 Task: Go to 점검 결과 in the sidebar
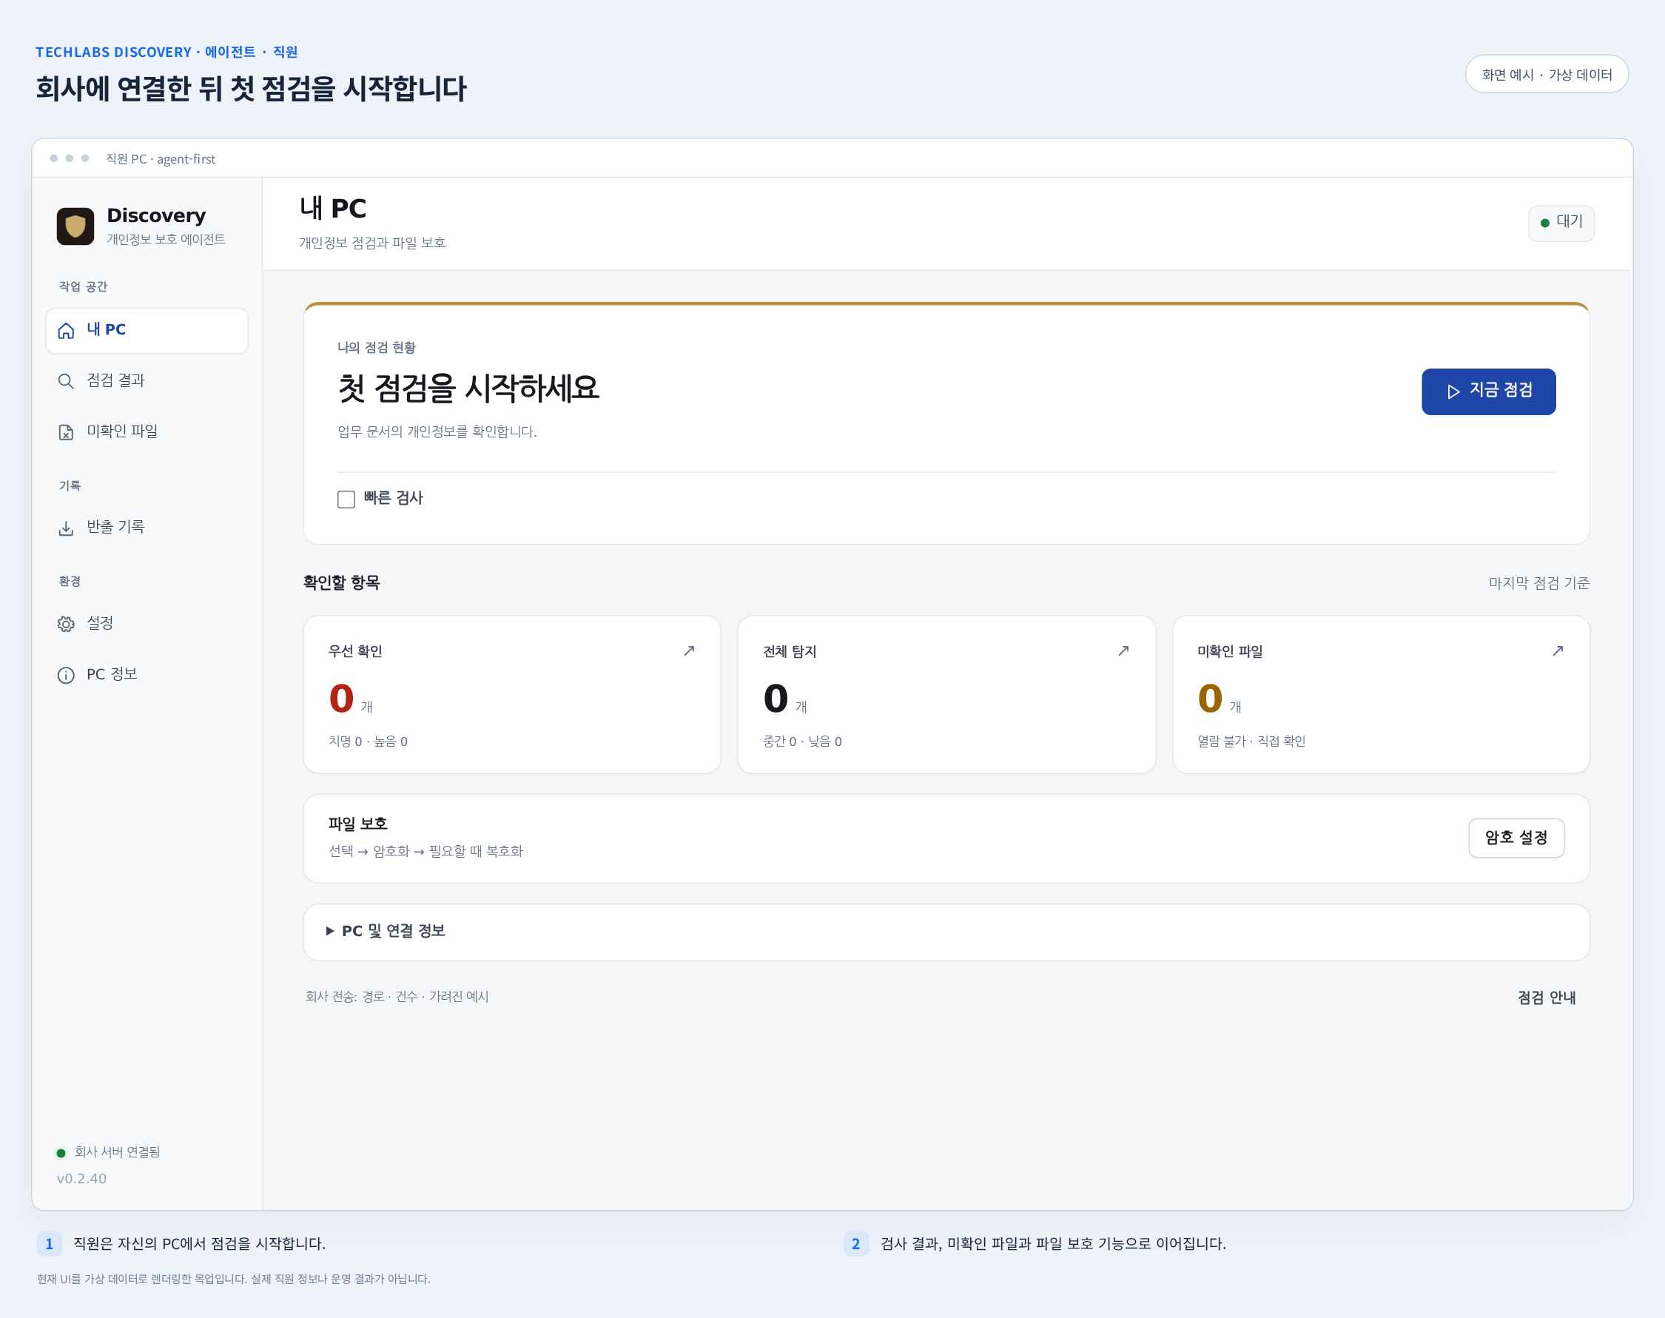[x=147, y=380]
